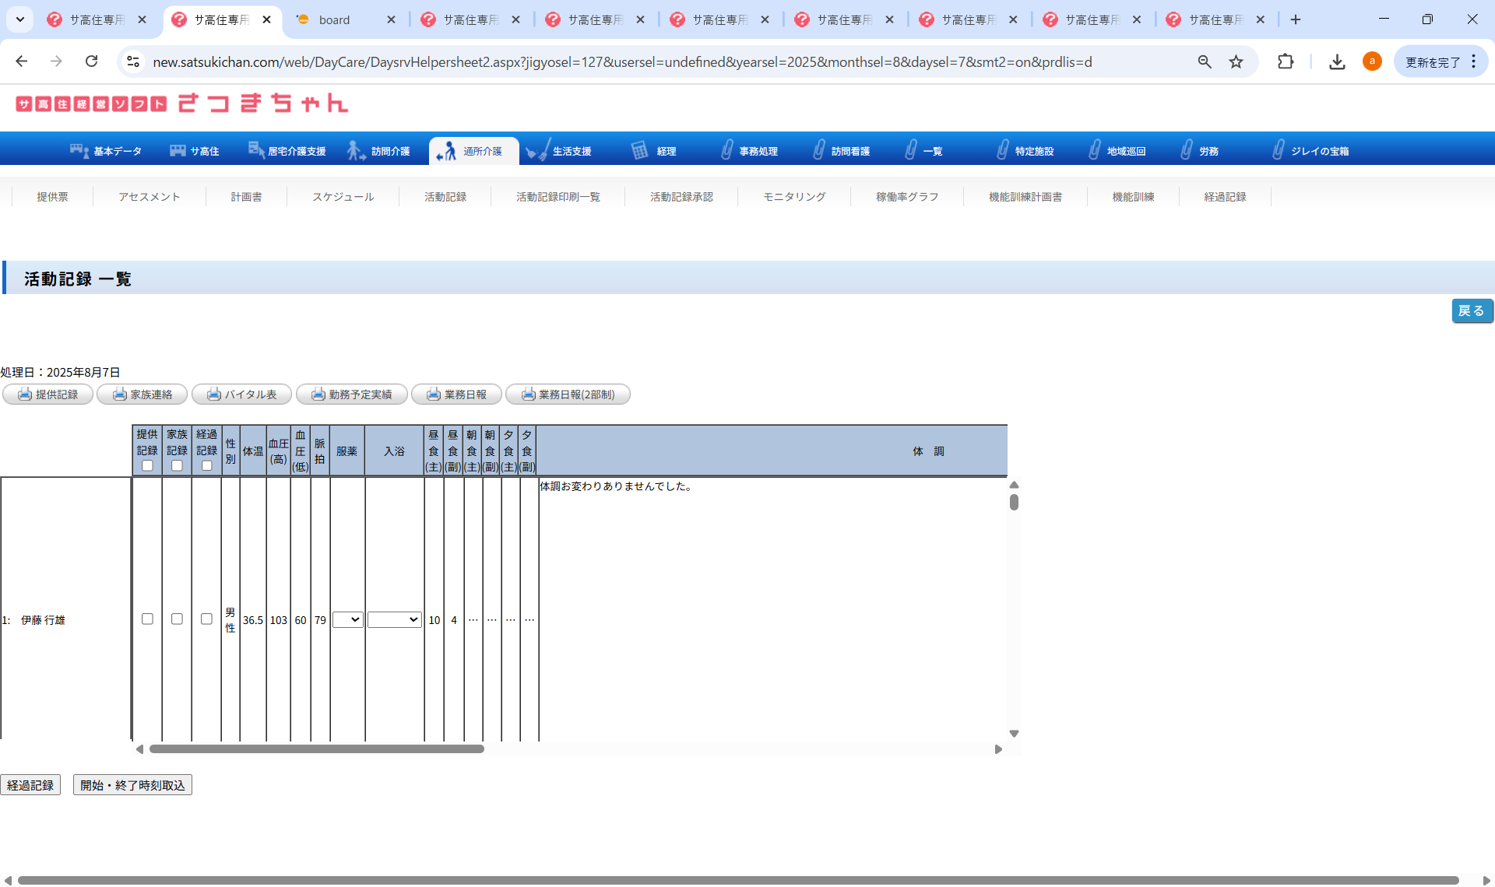This screenshot has height=887, width=1495.
Task: Click 開始・終了時刻取込 button
Action: 132,785
